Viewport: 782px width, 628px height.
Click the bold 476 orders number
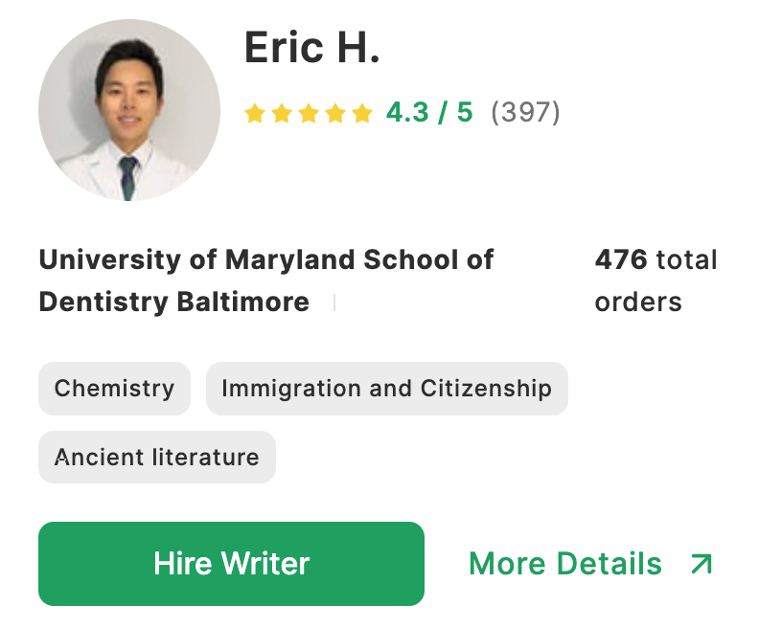[x=621, y=259]
